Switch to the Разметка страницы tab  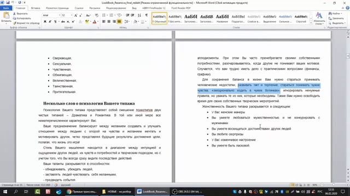click(57, 8)
